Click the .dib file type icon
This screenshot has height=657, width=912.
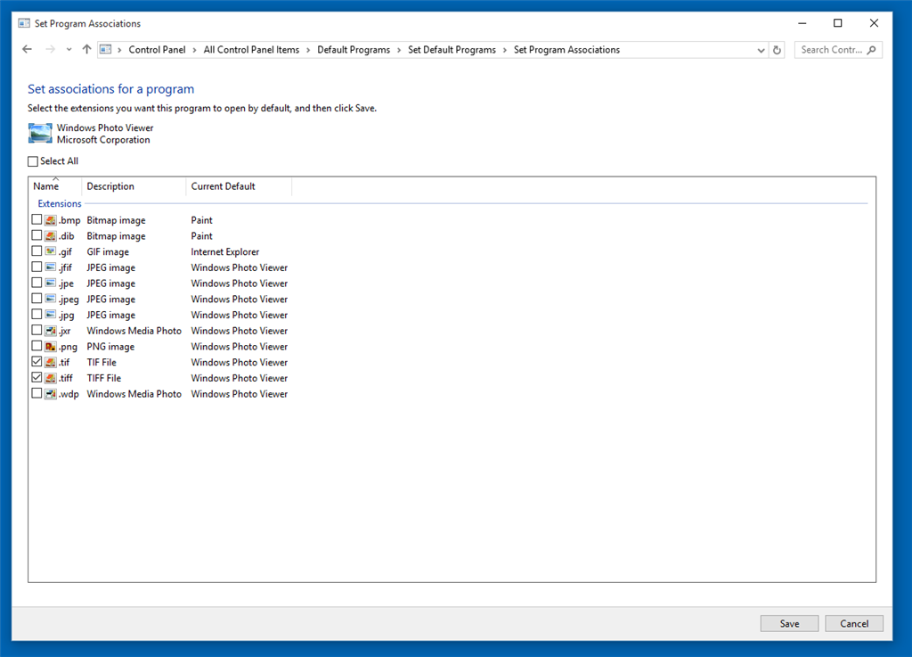pos(51,235)
